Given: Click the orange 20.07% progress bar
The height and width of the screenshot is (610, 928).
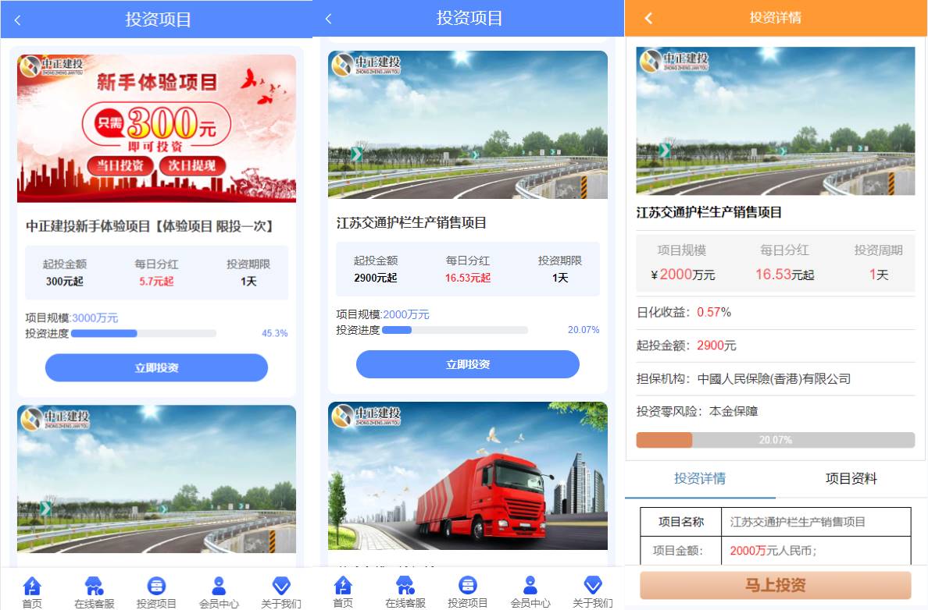Looking at the screenshot, I should tap(775, 440).
